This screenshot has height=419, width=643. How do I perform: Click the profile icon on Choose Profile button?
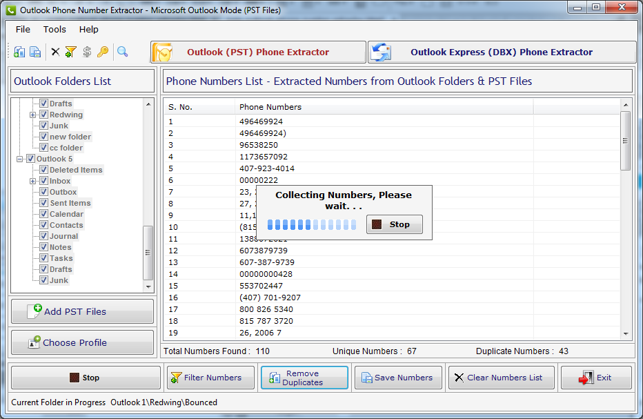[x=34, y=342]
